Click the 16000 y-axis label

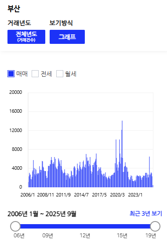click(15, 111)
